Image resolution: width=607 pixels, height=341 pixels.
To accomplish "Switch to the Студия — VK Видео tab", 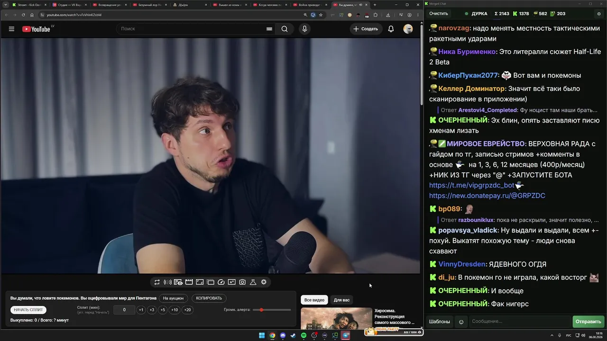I will pyautogui.click(x=69, y=5).
